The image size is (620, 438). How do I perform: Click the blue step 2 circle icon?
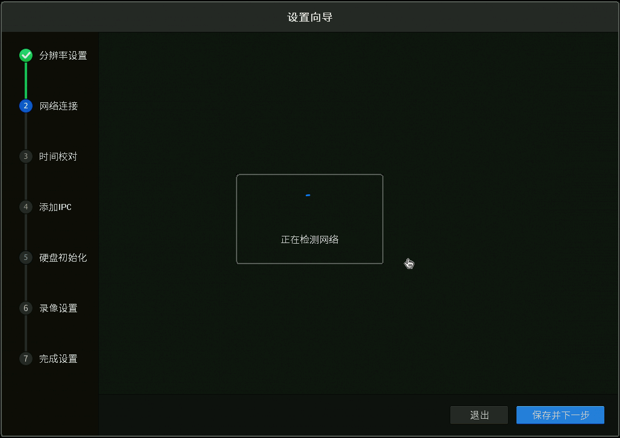point(25,106)
